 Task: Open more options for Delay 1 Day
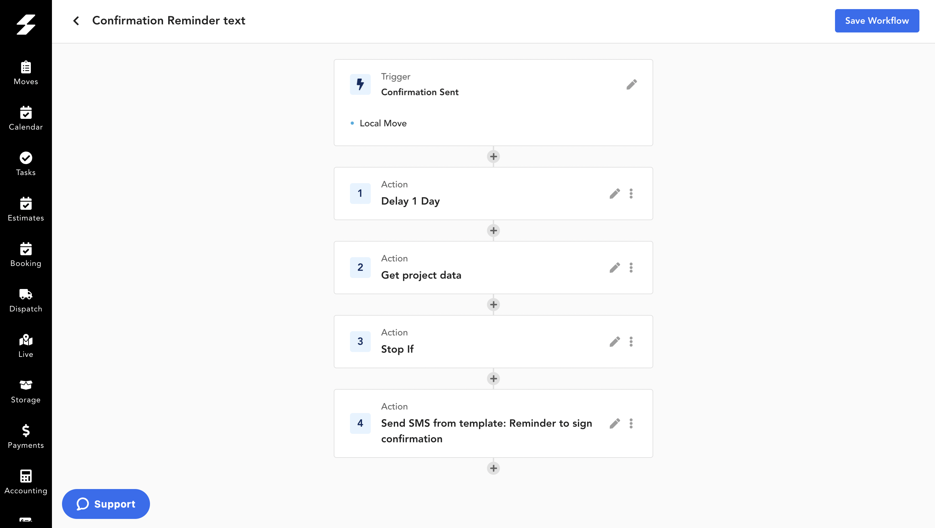tap(631, 193)
